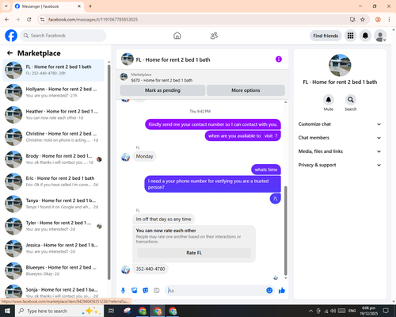Click the browser address bar URL

click(93, 20)
